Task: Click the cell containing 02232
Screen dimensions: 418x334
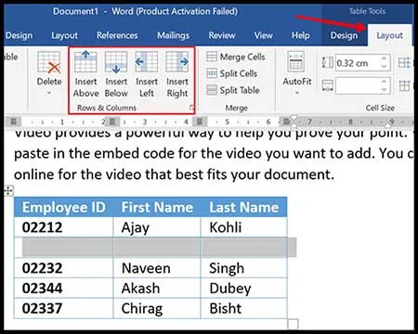Action: 63,268
